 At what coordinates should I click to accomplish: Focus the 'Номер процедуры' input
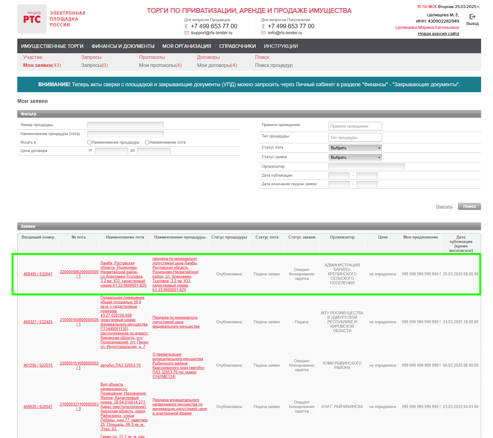coord(125,125)
